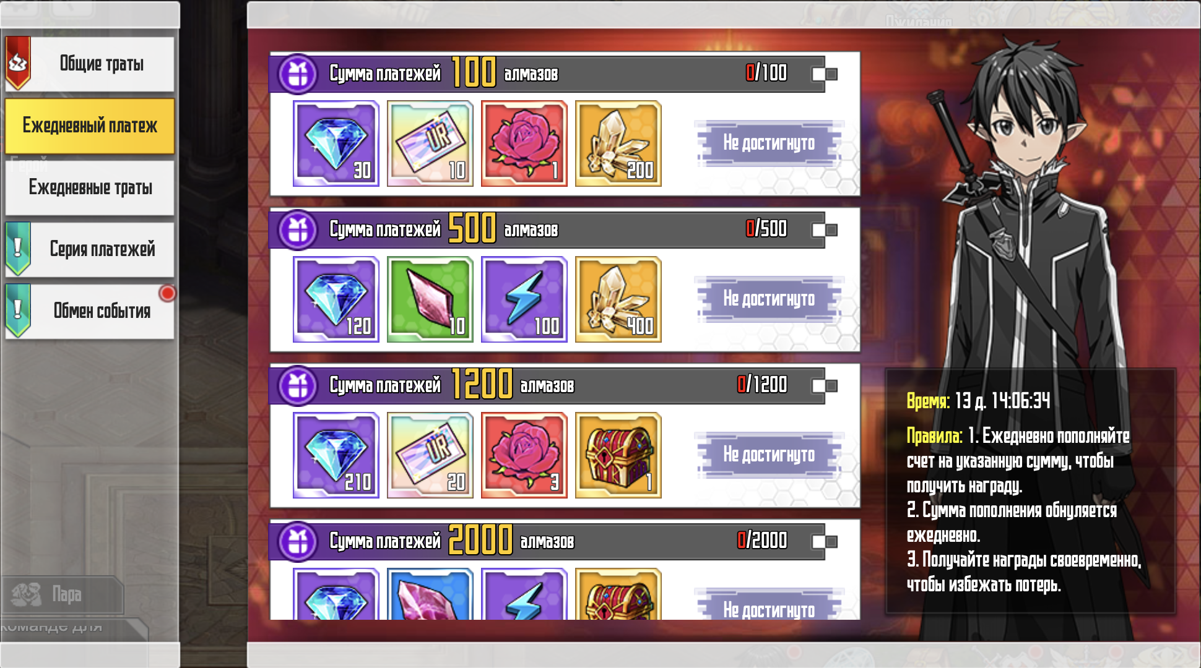Select the UR ticket reward with 10
Screen dimensions: 1201x668
tap(430, 143)
